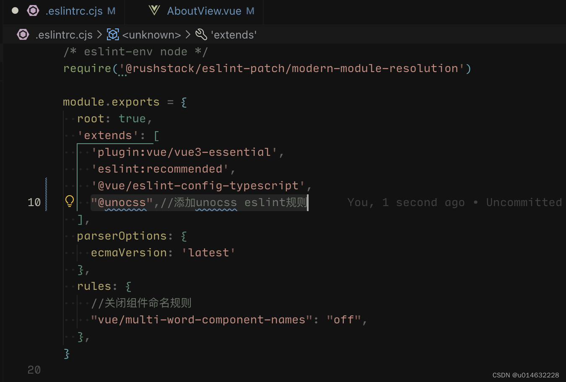Click on 'module.exports' text
This screenshot has height=382, width=566.
click(x=111, y=102)
